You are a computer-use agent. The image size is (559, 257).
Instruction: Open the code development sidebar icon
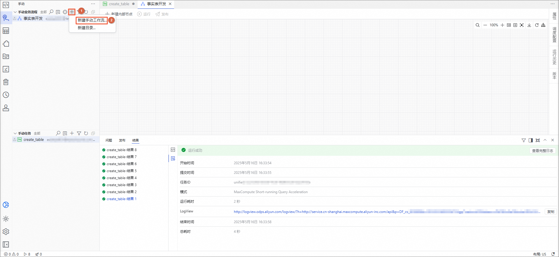pos(6,5)
